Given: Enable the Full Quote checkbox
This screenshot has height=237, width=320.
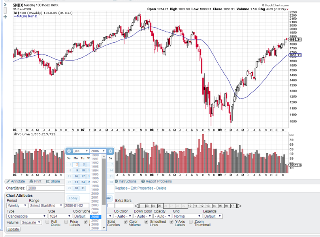Looking at the screenshot, I should pos(47,222).
